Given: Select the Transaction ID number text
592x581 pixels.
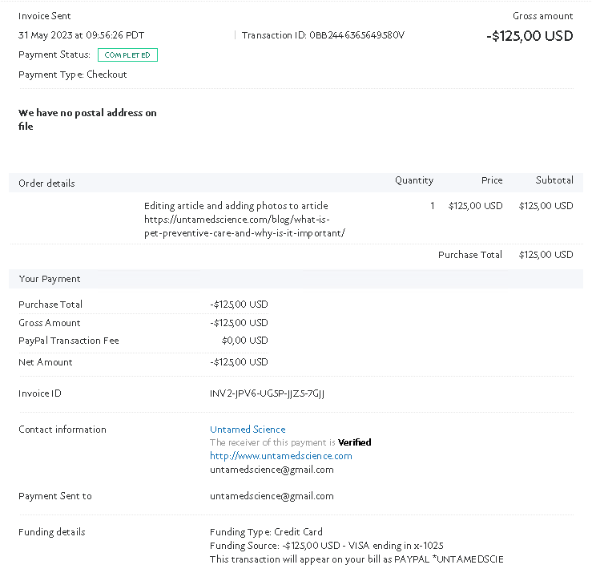Looking at the screenshot, I should (356, 35).
